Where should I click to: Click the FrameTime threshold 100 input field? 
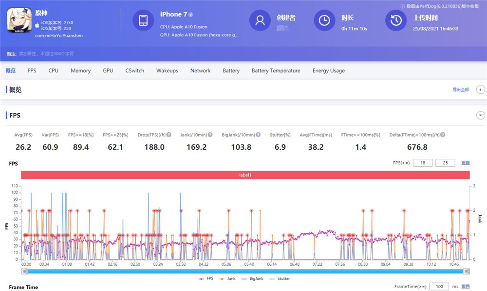click(439, 287)
